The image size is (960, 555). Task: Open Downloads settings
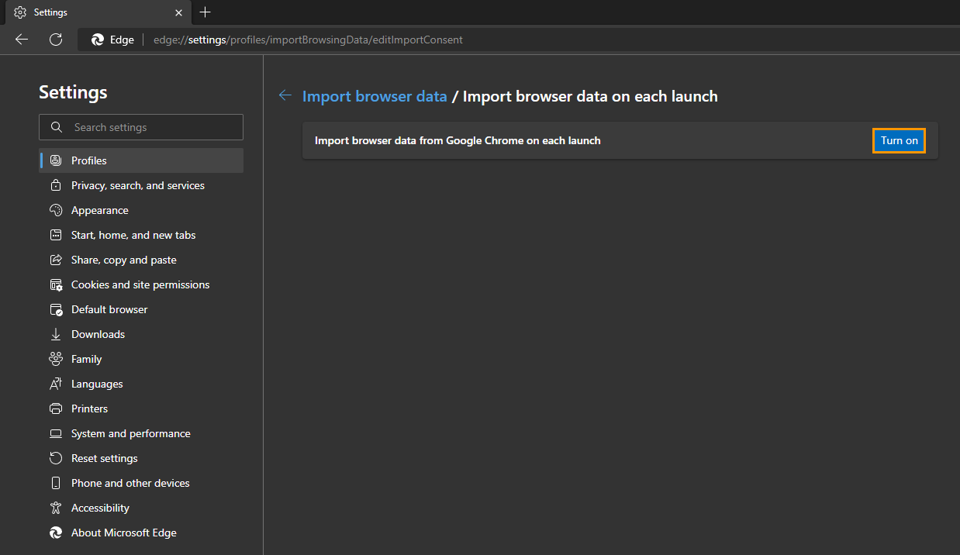coord(141,334)
